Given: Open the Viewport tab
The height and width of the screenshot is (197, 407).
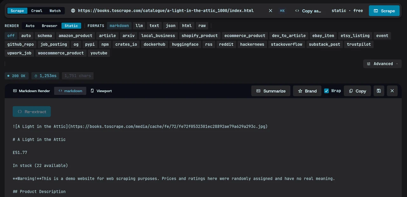Looking at the screenshot, I should click(x=101, y=91).
